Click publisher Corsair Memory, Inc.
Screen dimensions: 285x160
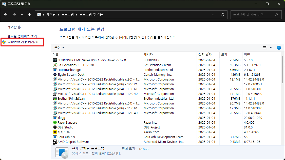click(x=158, y=74)
